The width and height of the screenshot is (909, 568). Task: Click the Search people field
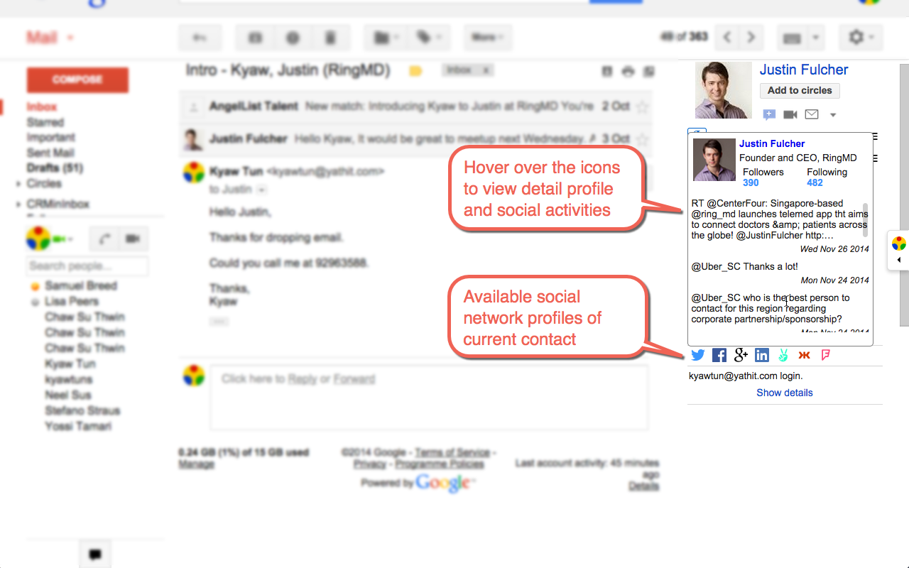87,266
